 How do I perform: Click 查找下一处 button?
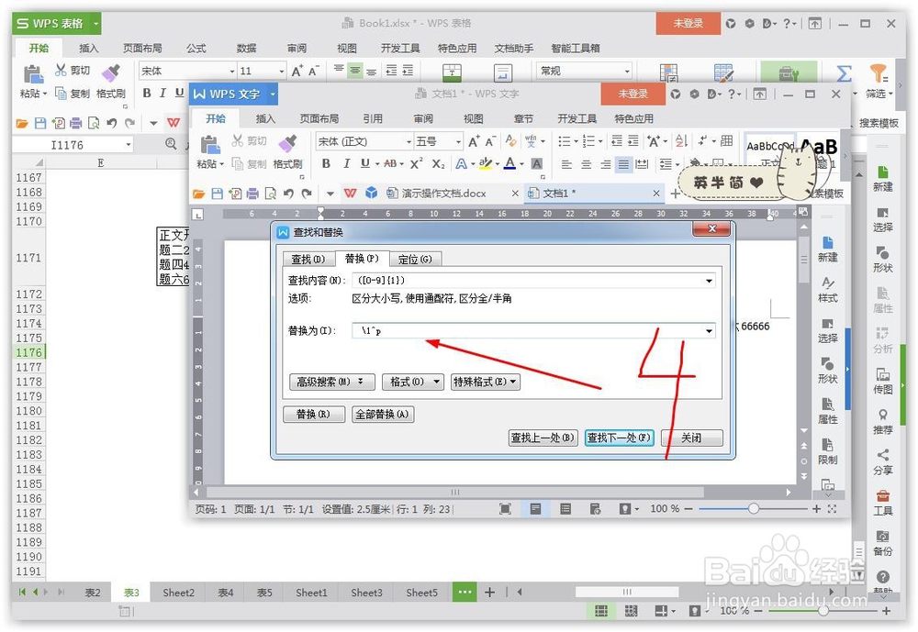619,438
